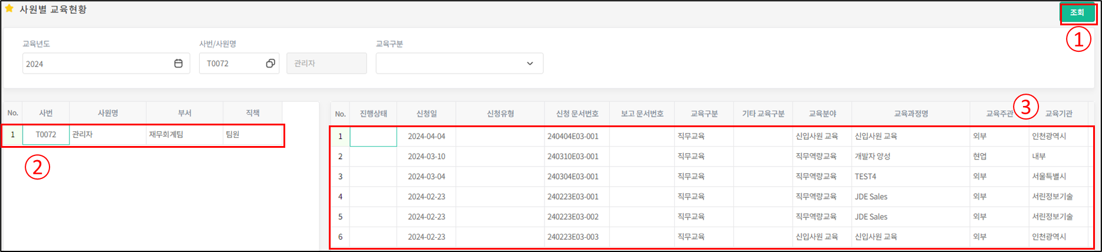Click the 개발자 양성 course cell
1102x252 pixels.
coord(873,157)
